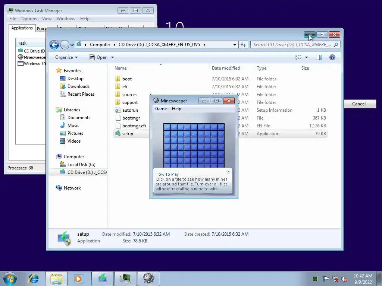Viewport: 382px width, 286px height.
Task: Open the Organize menu
Action: tap(66, 57)
